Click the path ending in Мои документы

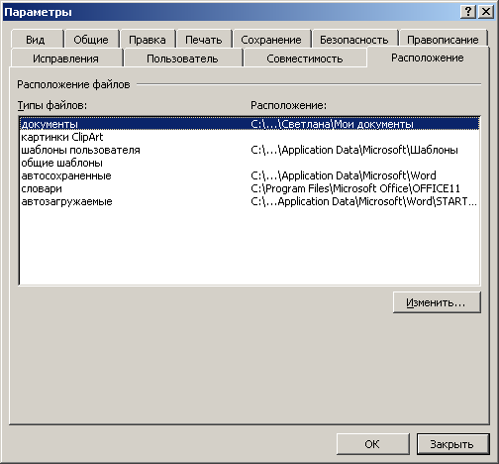332,124
